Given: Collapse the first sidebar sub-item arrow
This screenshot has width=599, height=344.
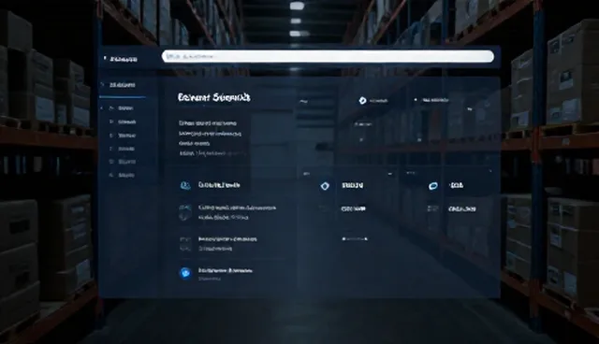Looking at the screenshot, I should [102, 108].
